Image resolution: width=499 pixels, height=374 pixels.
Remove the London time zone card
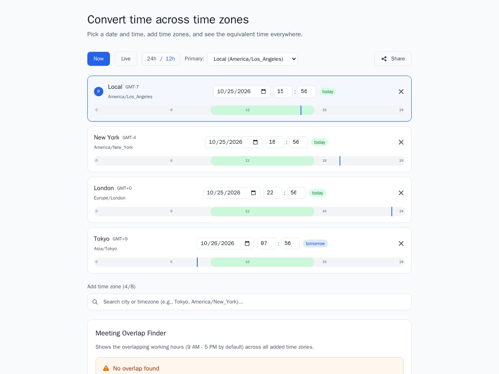(x=401, y=193)
